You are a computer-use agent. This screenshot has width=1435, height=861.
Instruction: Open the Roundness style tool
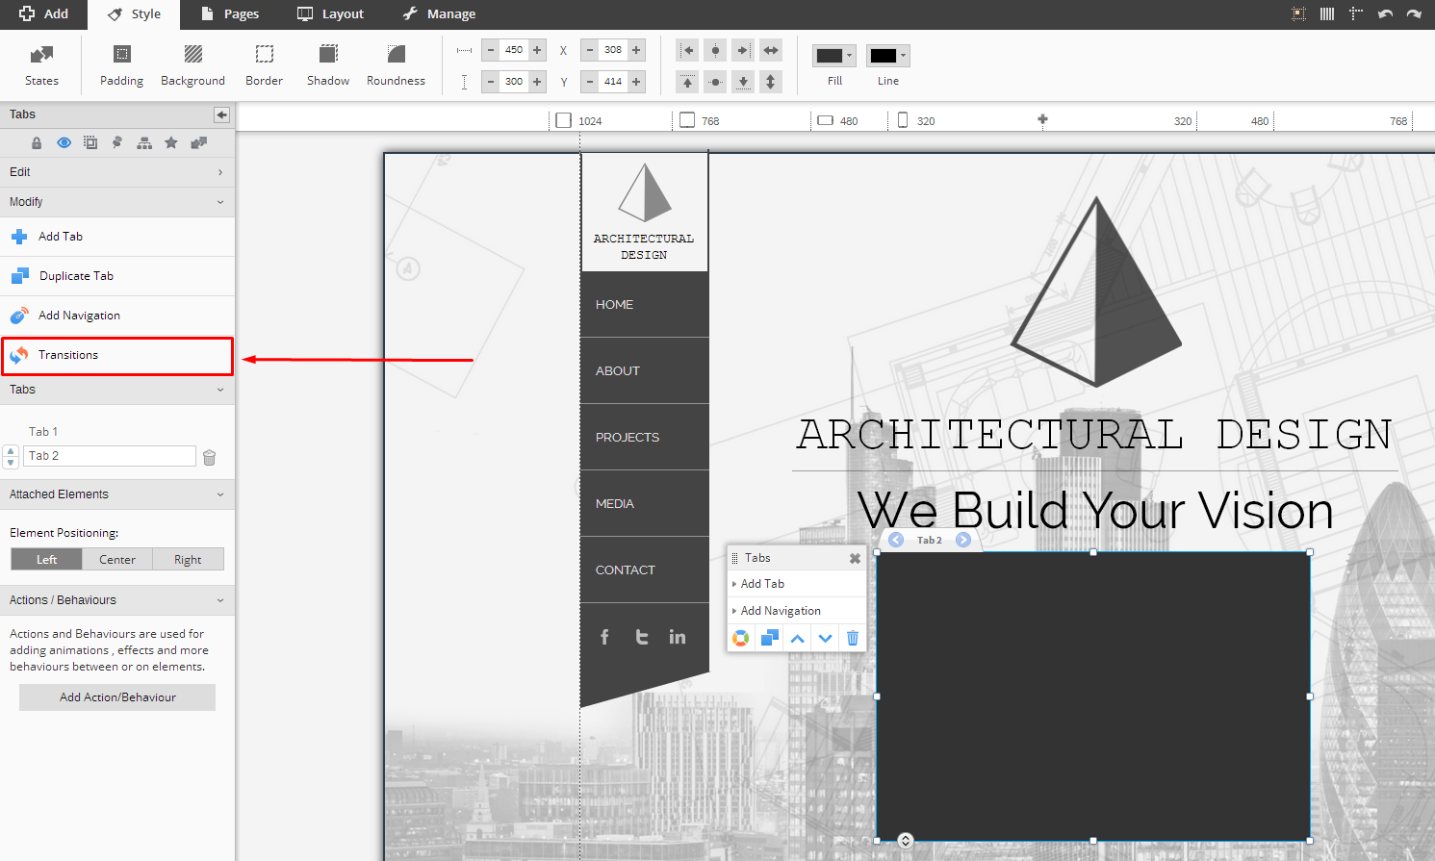[x=396, y=64]
